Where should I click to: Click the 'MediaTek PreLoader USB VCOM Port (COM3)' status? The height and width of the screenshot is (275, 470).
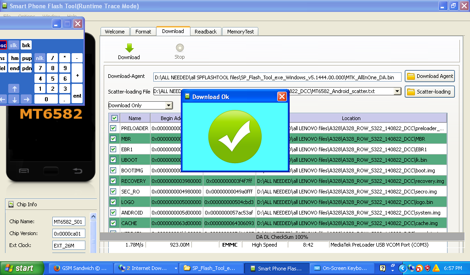coord(379,245)
